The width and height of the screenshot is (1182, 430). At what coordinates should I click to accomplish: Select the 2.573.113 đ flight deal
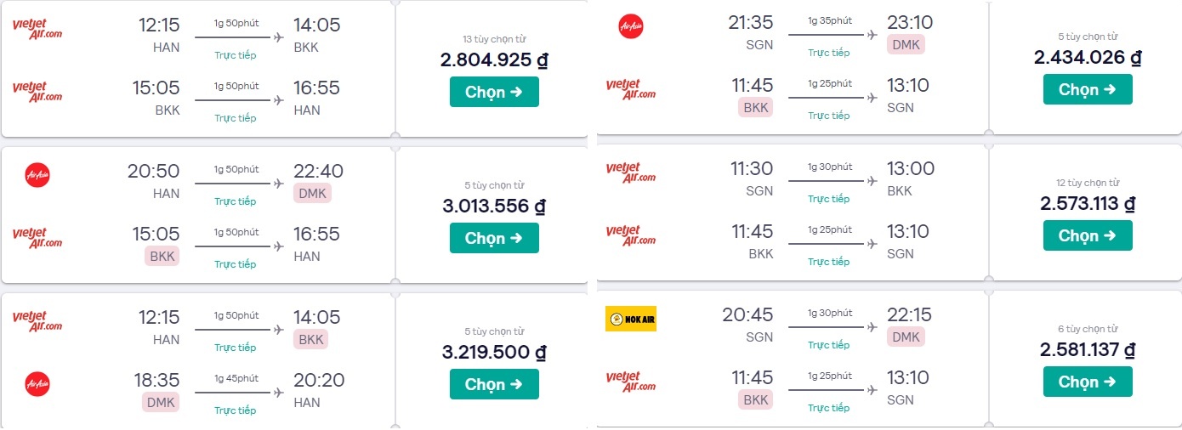(1088, 235)
